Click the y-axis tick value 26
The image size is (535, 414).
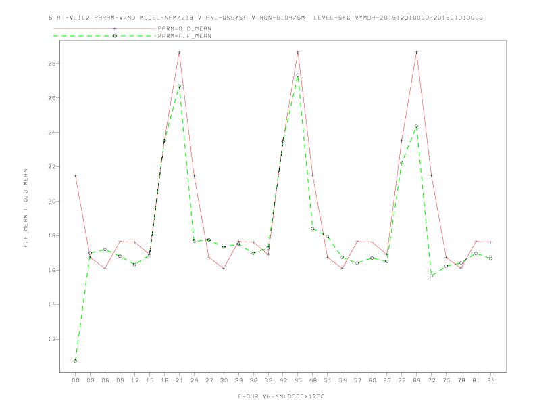coord(51,97)
